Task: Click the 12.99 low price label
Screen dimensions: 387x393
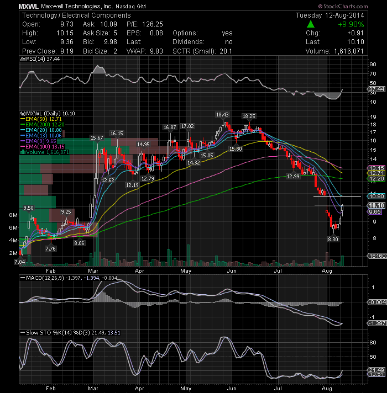Action: (x=293, y=177)
